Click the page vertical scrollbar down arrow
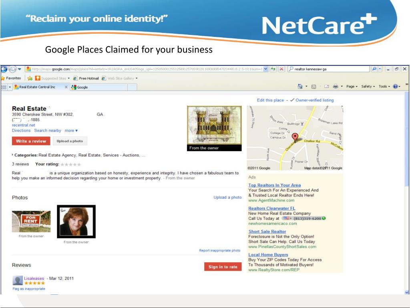 coord(407,292)
